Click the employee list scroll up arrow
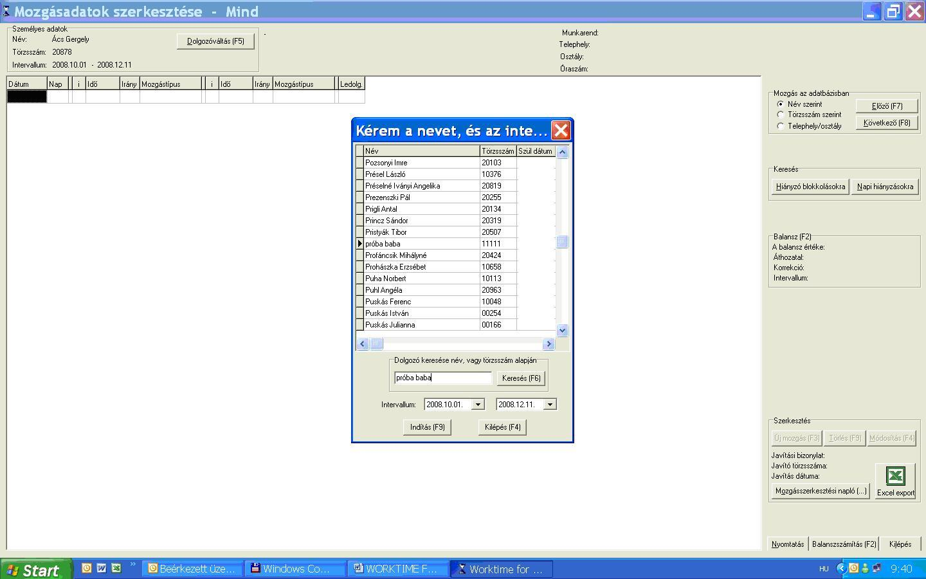This screenshot has height=579, width=926. (x=562, y=152)
